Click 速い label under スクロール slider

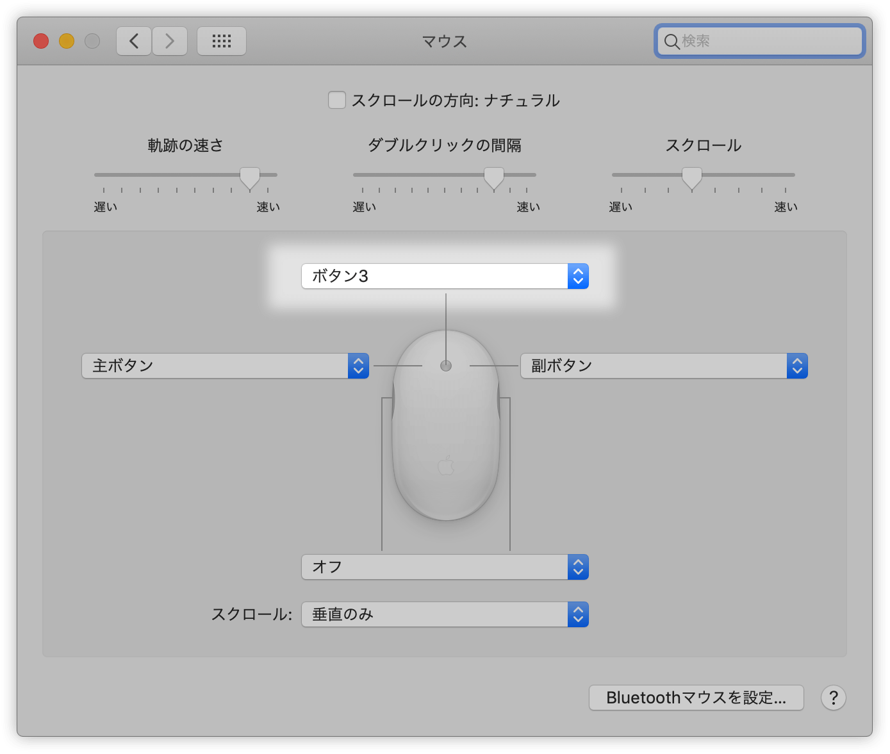pyautogui.click(x=786, y=207)
